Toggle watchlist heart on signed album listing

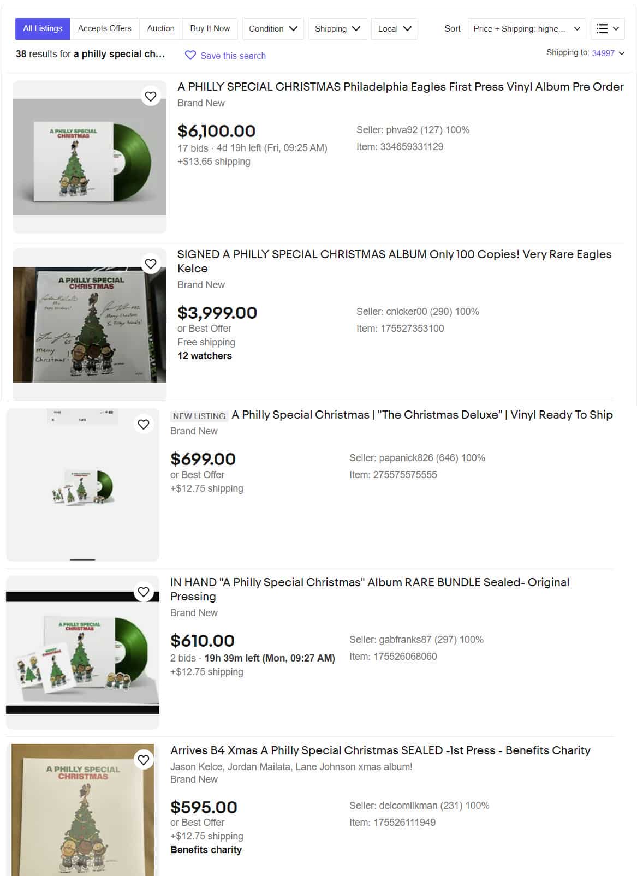click(151, 264)
